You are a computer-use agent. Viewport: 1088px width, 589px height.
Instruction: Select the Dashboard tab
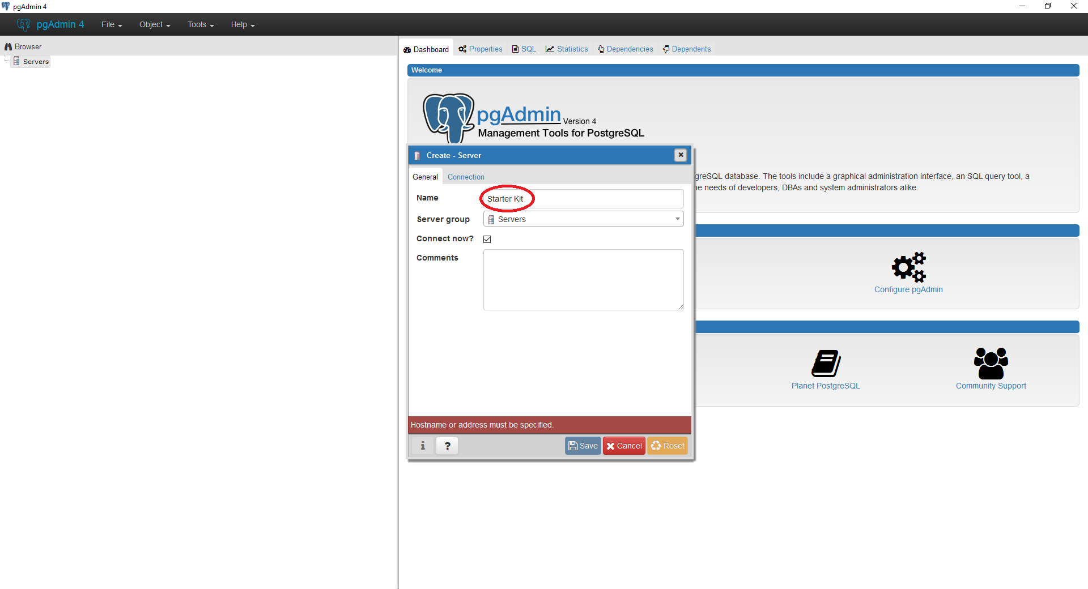pos(426,49)
